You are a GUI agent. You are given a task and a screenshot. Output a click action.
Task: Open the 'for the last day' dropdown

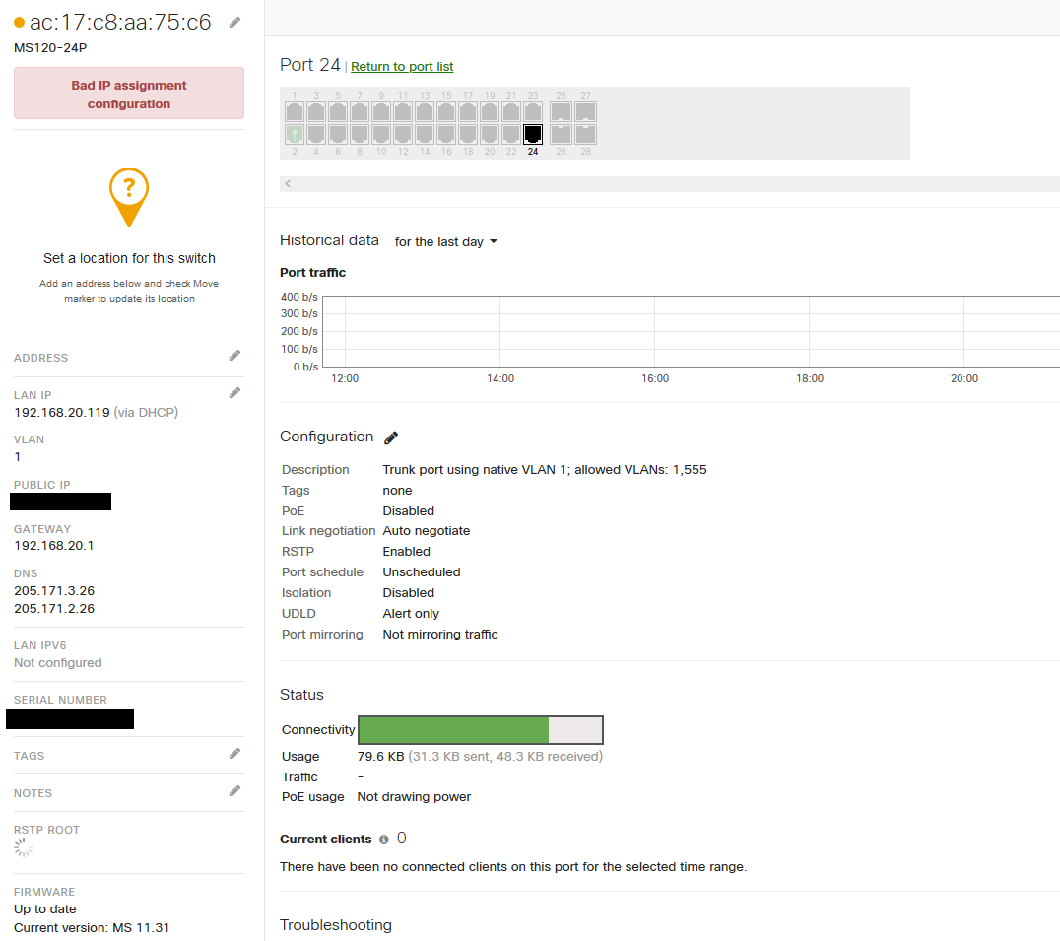(445, 240)
